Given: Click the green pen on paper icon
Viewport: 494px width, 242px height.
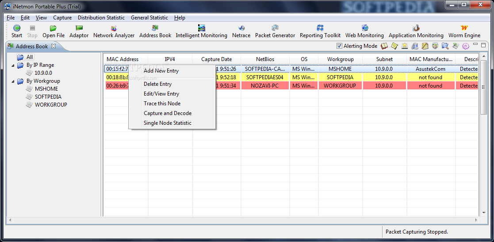Looking at the screenshot, I should [455, 46].
